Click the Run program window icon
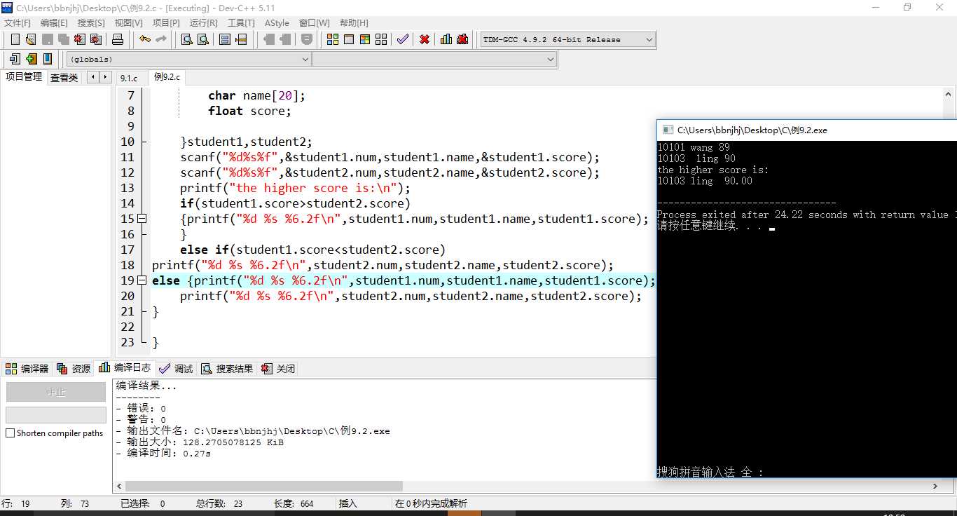This screenshot has width=957, height=516. 349,39
